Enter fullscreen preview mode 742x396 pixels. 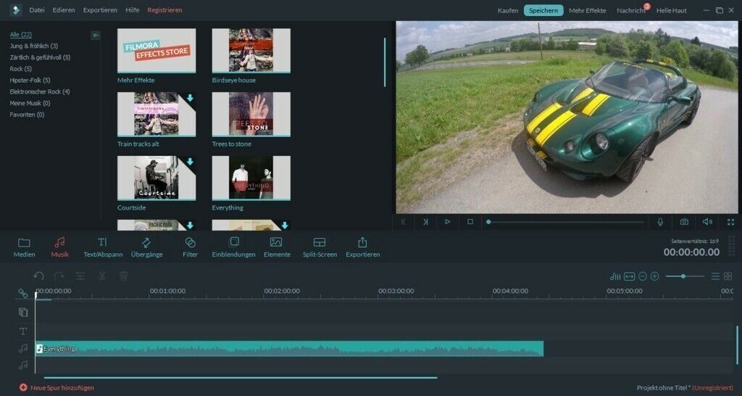[730, 222]
